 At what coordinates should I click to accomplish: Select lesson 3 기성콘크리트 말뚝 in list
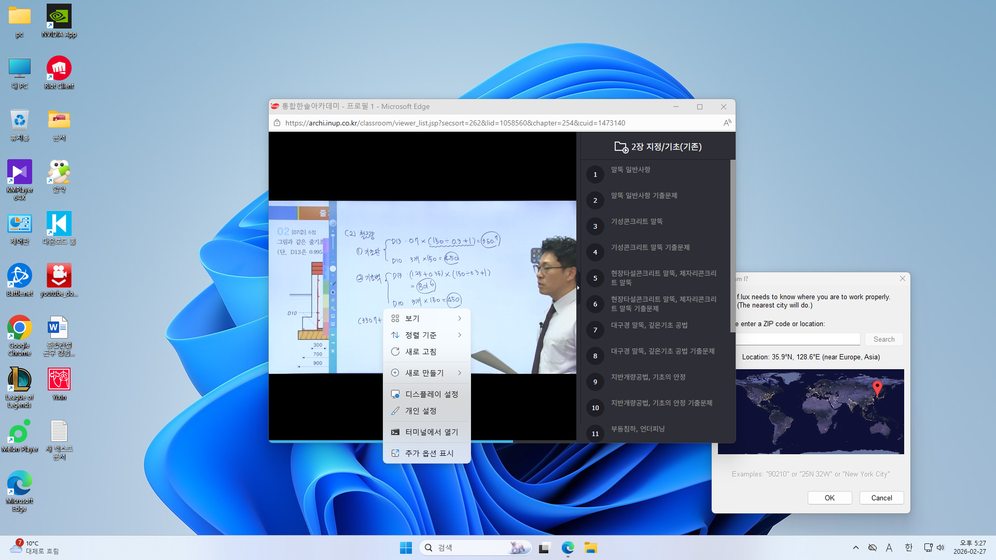(x=637, y=221)
